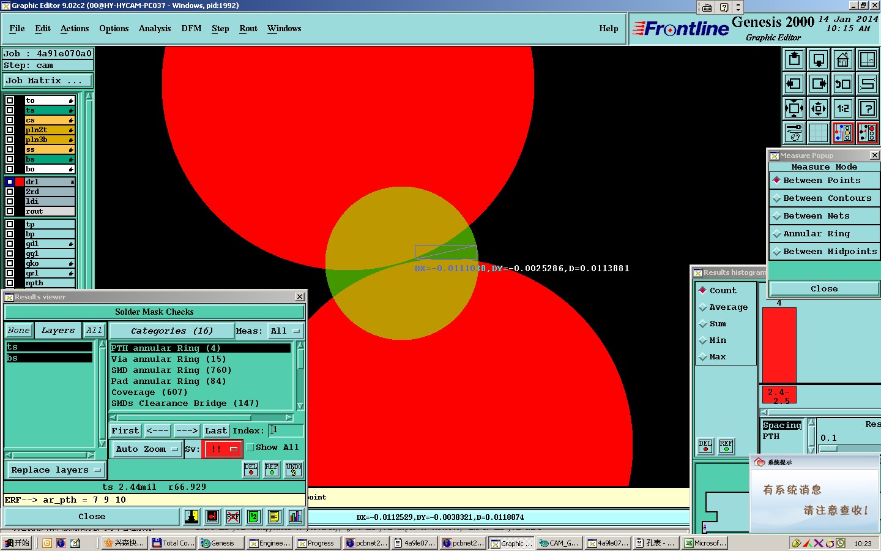881x551 pixels.
Task: Click the zoom in (inward arrows) icon
Action: [x=794, y=108]
